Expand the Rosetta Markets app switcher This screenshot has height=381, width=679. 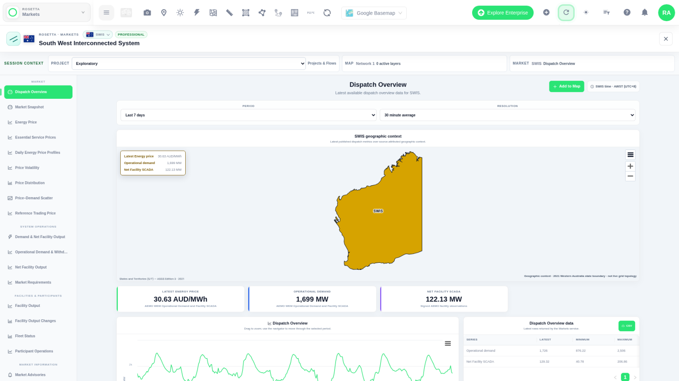pos(47,12)
